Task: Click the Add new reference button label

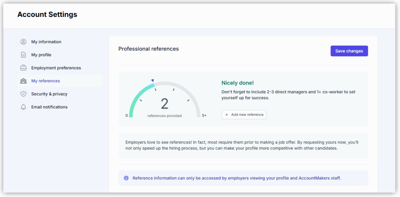Action: pos(248,115)
